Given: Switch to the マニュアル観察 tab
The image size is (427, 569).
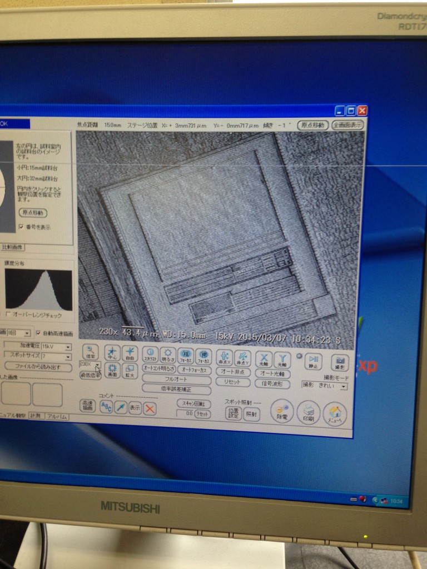Looking at the screenshot, I should [x=13, y=416].
